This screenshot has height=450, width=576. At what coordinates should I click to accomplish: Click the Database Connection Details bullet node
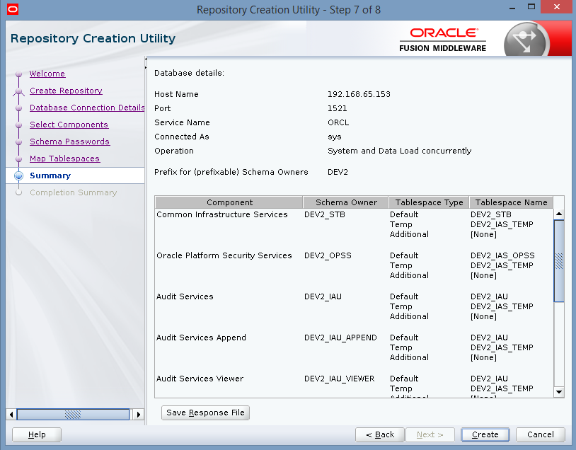coord(18,108)
